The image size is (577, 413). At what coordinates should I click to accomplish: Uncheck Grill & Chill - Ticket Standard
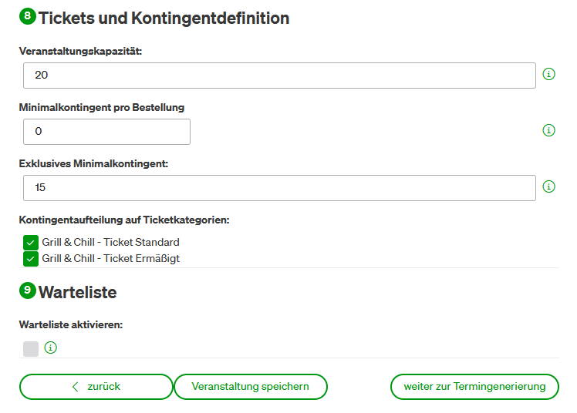31,243
